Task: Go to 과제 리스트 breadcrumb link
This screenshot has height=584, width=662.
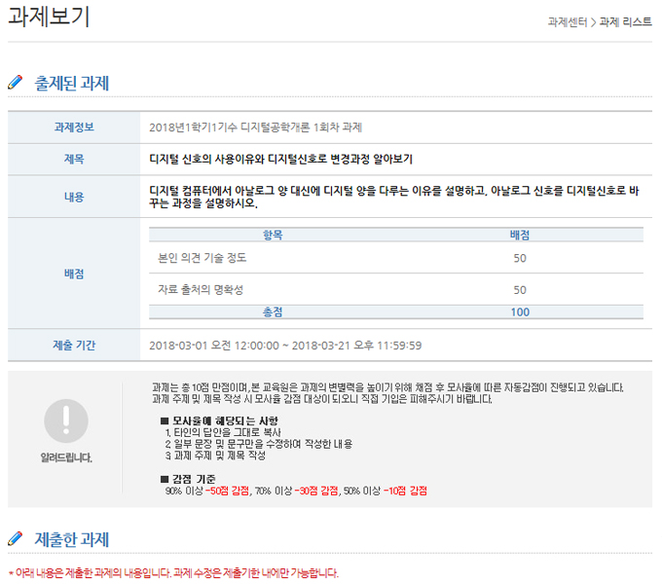Action: tap(625, 21)
